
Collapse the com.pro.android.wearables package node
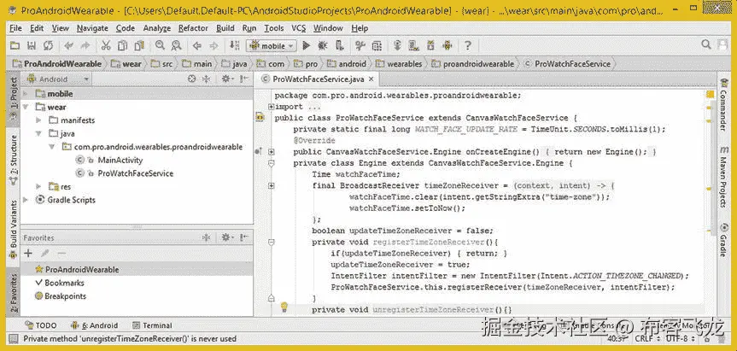[x=52, y=147]
